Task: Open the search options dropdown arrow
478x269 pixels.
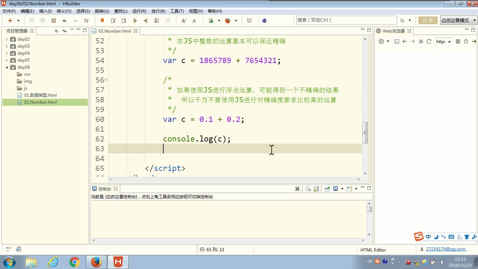Action: 410,21
